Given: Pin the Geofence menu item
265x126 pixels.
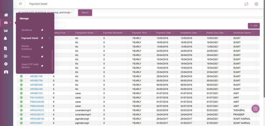Looking at the screenshot, I should (42, 30).
